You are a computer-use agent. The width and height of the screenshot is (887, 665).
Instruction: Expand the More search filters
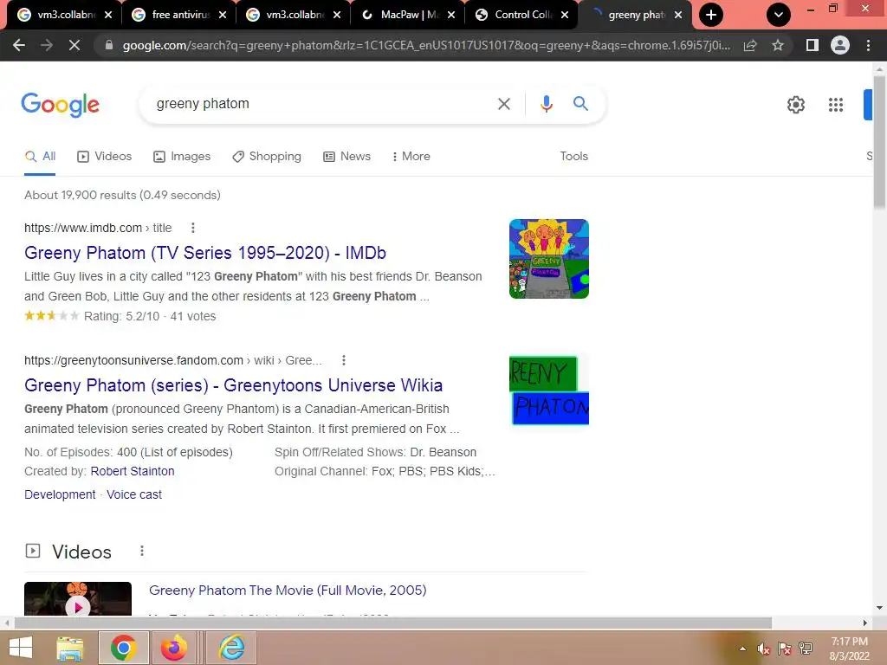tap(411, 157)
